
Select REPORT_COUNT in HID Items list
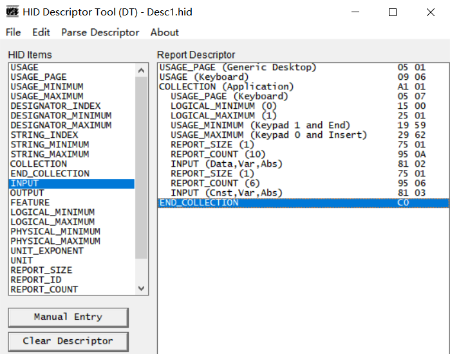pyautogui.click(x=71, y=290)
